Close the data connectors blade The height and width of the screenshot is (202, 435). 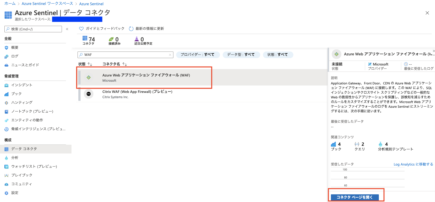[427, 13]
